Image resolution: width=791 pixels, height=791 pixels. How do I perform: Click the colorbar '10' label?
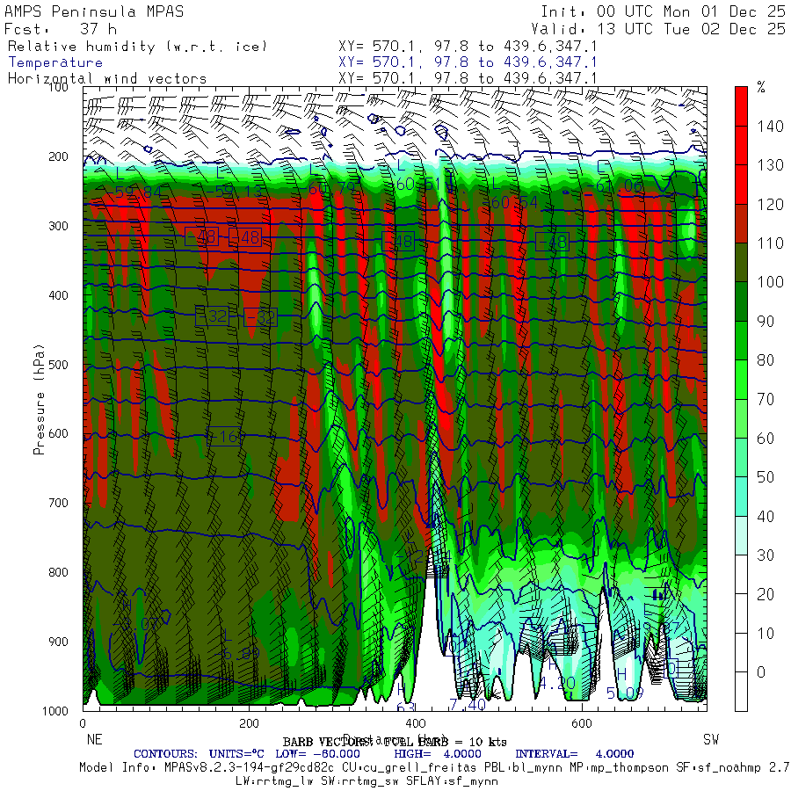coord(766,633)
